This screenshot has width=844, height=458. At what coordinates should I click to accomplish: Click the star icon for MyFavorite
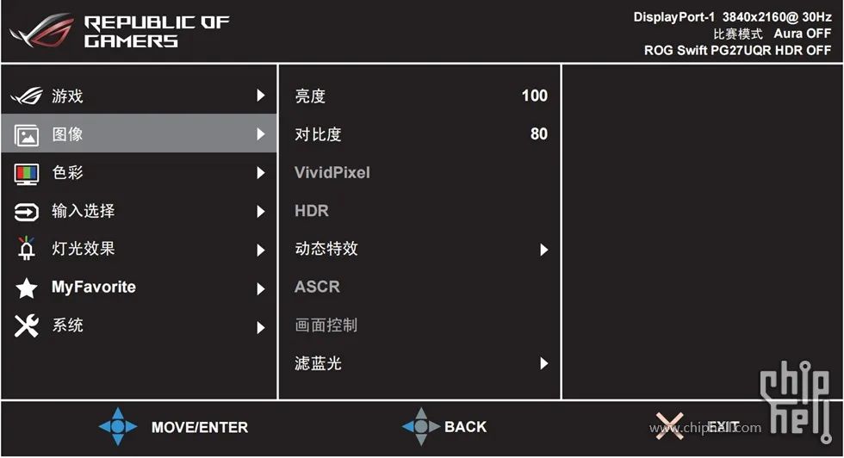(x=27, y=288)
